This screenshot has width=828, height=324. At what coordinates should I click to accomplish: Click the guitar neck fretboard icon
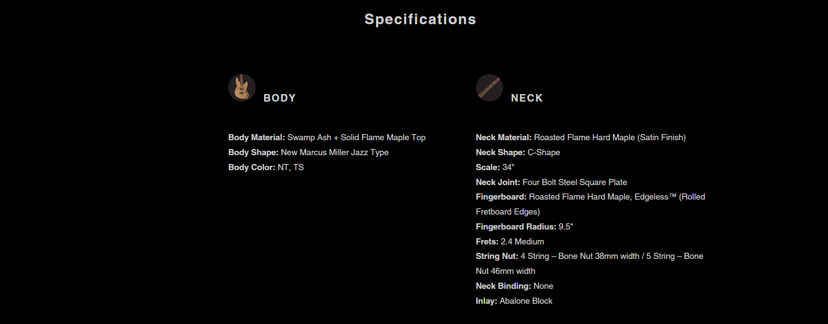[x=489, y=87]
